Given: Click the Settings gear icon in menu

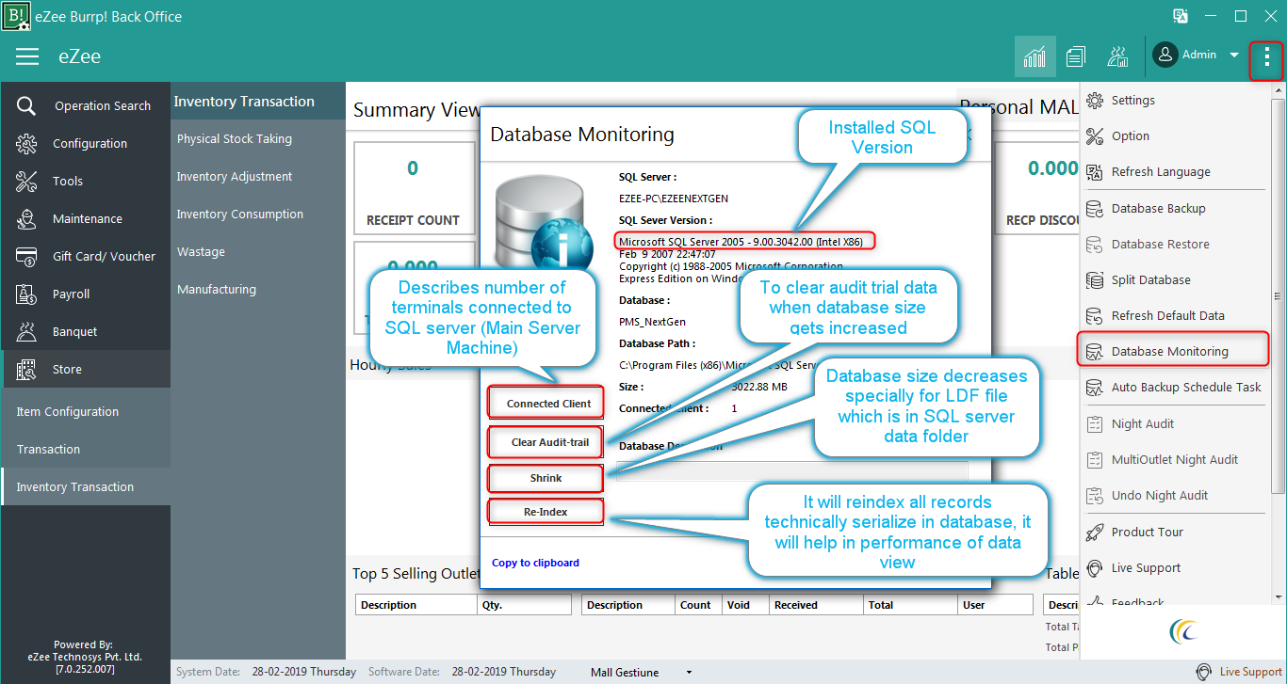Looking at the screenshot, I should (1095, 100).
